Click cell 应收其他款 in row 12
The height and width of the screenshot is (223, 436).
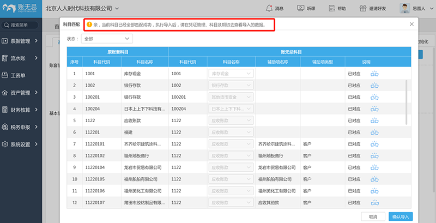(268, 203)
